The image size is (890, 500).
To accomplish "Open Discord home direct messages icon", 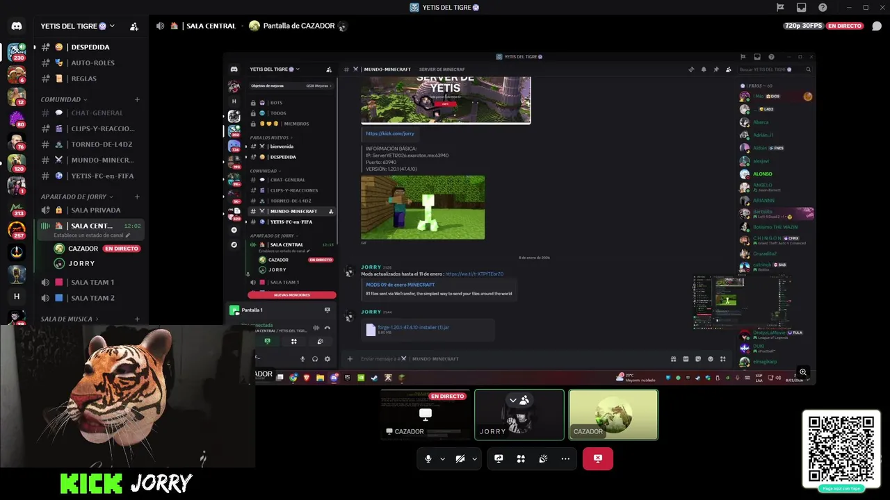I will 17,26.
